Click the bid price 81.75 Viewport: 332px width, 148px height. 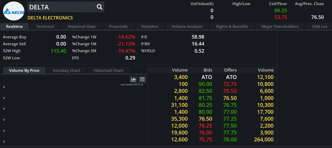[x=206, y=98]
